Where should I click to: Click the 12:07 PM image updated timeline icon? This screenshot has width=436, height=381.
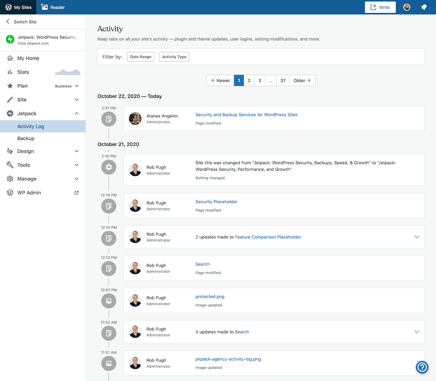(x=109, y=301)
